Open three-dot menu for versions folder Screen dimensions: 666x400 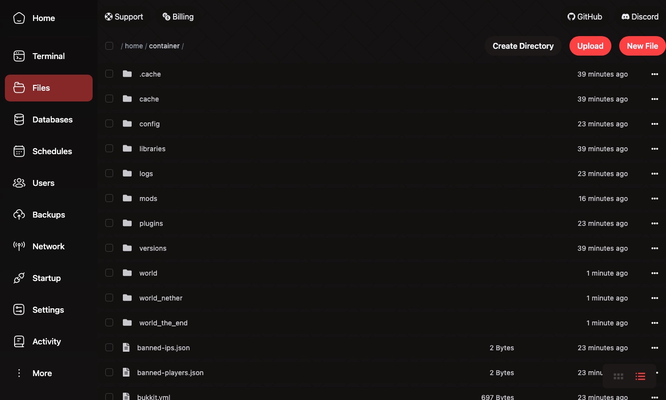655,248
